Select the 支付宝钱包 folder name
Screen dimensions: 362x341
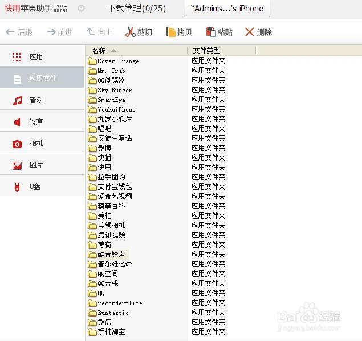click(115, 187)
